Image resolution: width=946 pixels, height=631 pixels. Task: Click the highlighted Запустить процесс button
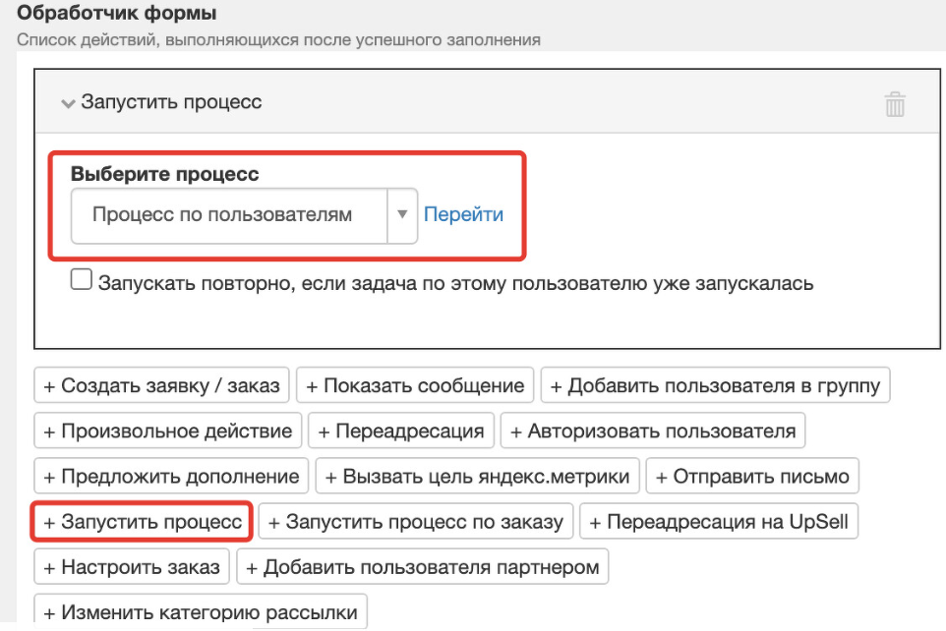(142, 522)
